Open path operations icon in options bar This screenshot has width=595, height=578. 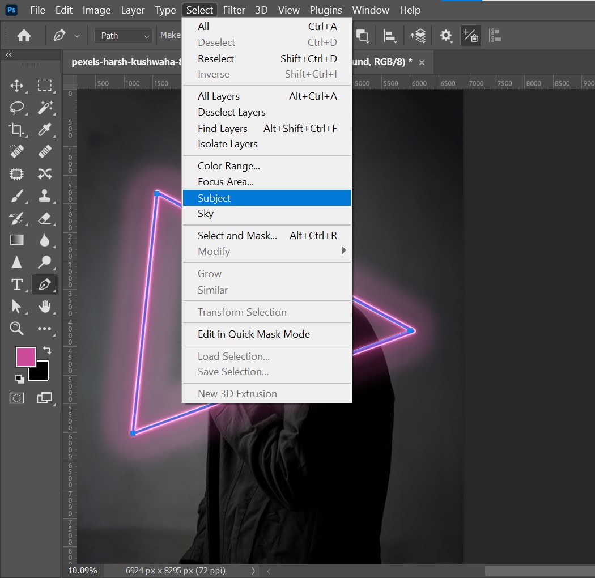(363, 36)
